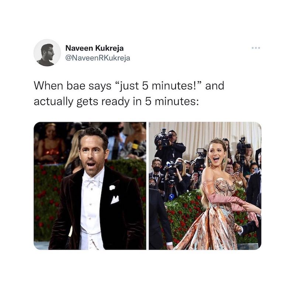Click the woman's tiara in the right photo
295x295 pixels.
[217, 140]
